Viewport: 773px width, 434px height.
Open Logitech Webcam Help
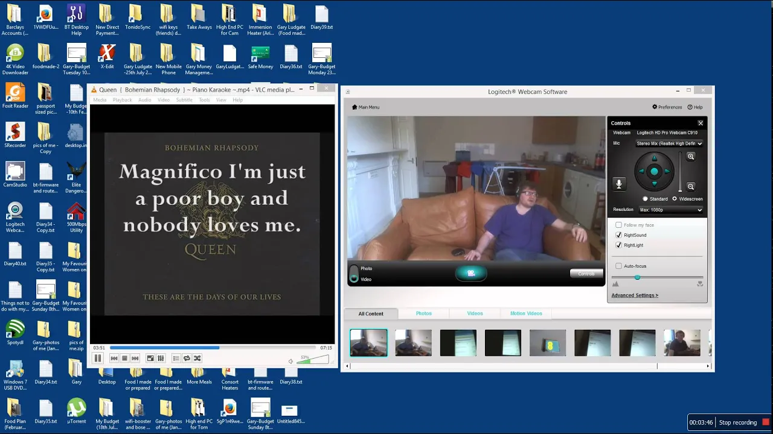pos(694,107)
